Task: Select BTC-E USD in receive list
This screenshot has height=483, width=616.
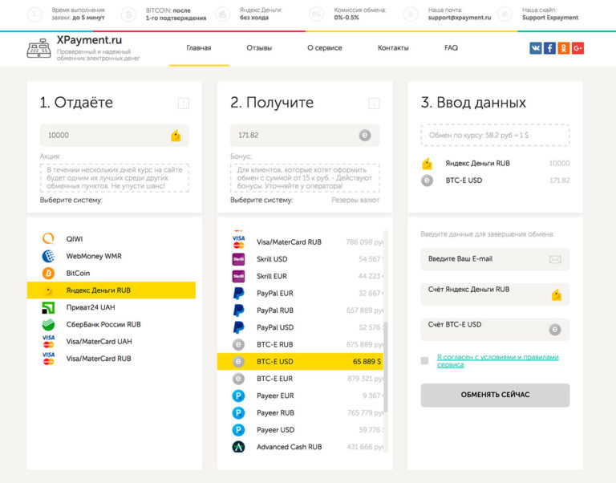Action: point(300,362)
